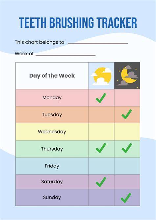This screenshot has width=156, height=220.
Task: Click Thursday night green checkmark
Action: tap(127, 148)
